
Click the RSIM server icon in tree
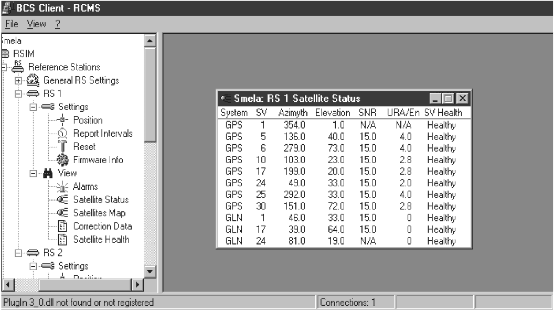[x=5, y=54]
